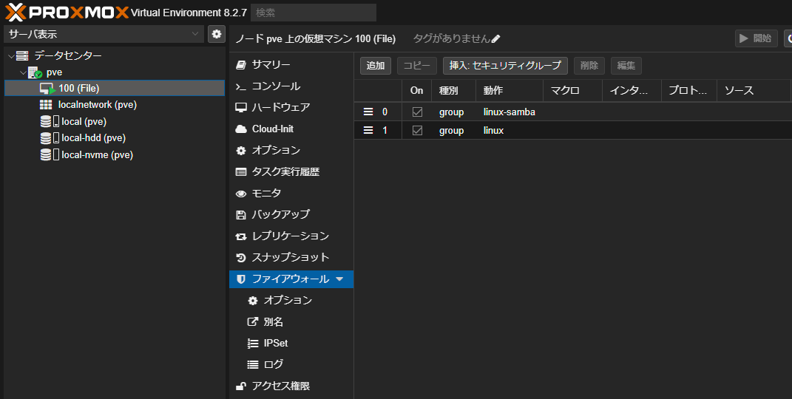The image size is (792, 399).
Task: Select the 100 (File) tree item
Action: coord(115,88)
